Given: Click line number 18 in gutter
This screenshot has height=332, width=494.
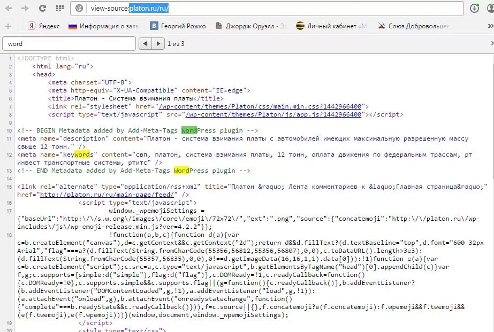Looking at the screenshot, I should click(x=9, y=235).
